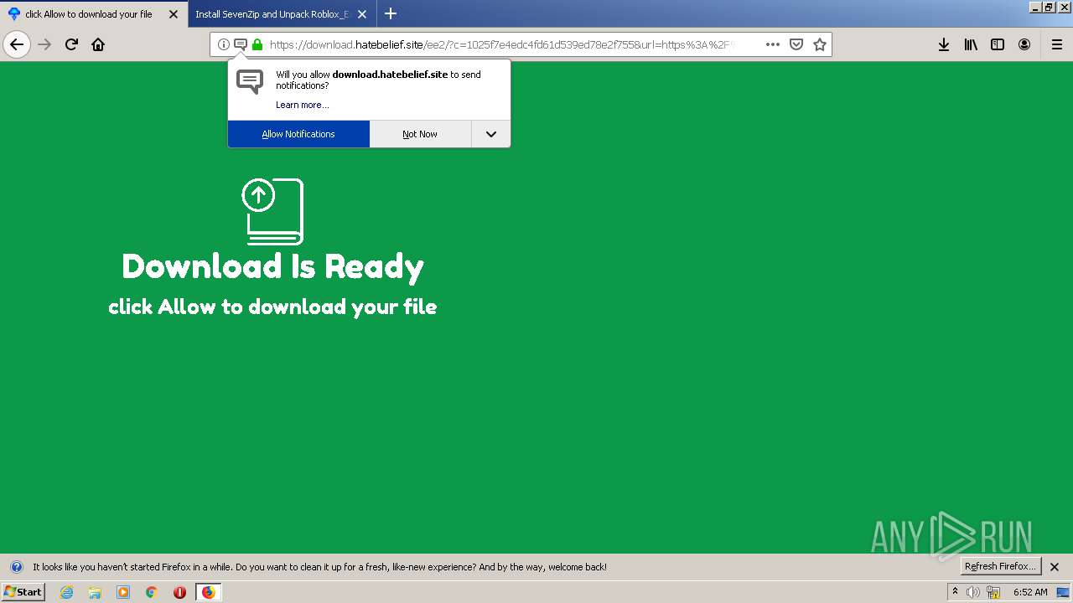Switch to 'click Allow to download your file' tab
The height and width of the screenshot is (603, 1073).
coord(94,14)
